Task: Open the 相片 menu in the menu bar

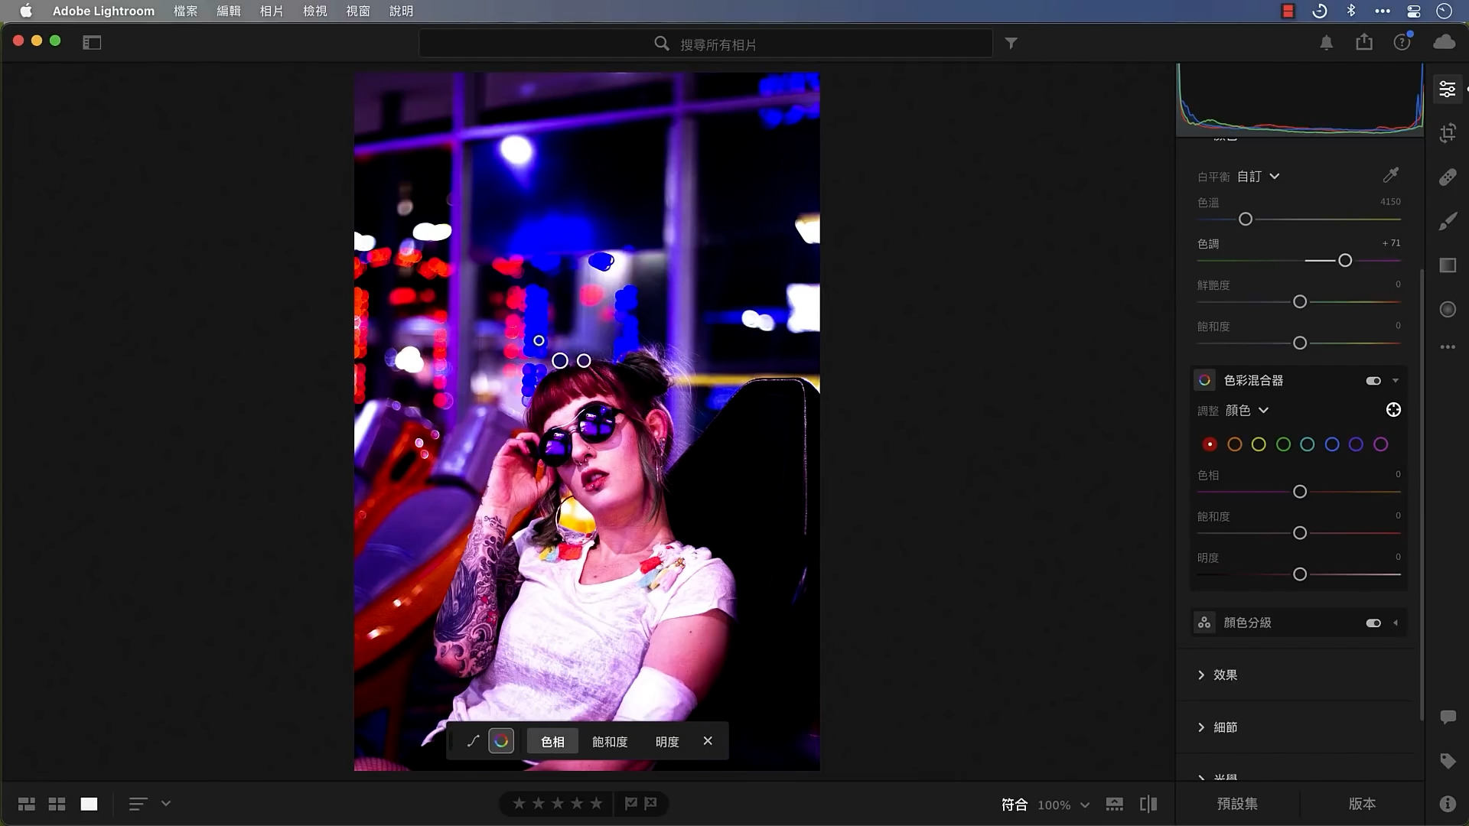Action: pos(272,11)
